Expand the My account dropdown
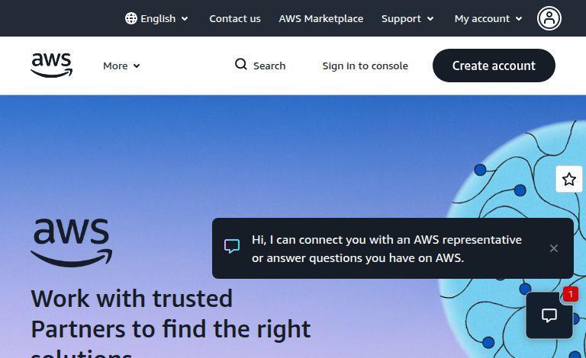Viewport: 586px width, 358px height. [488, 18]
